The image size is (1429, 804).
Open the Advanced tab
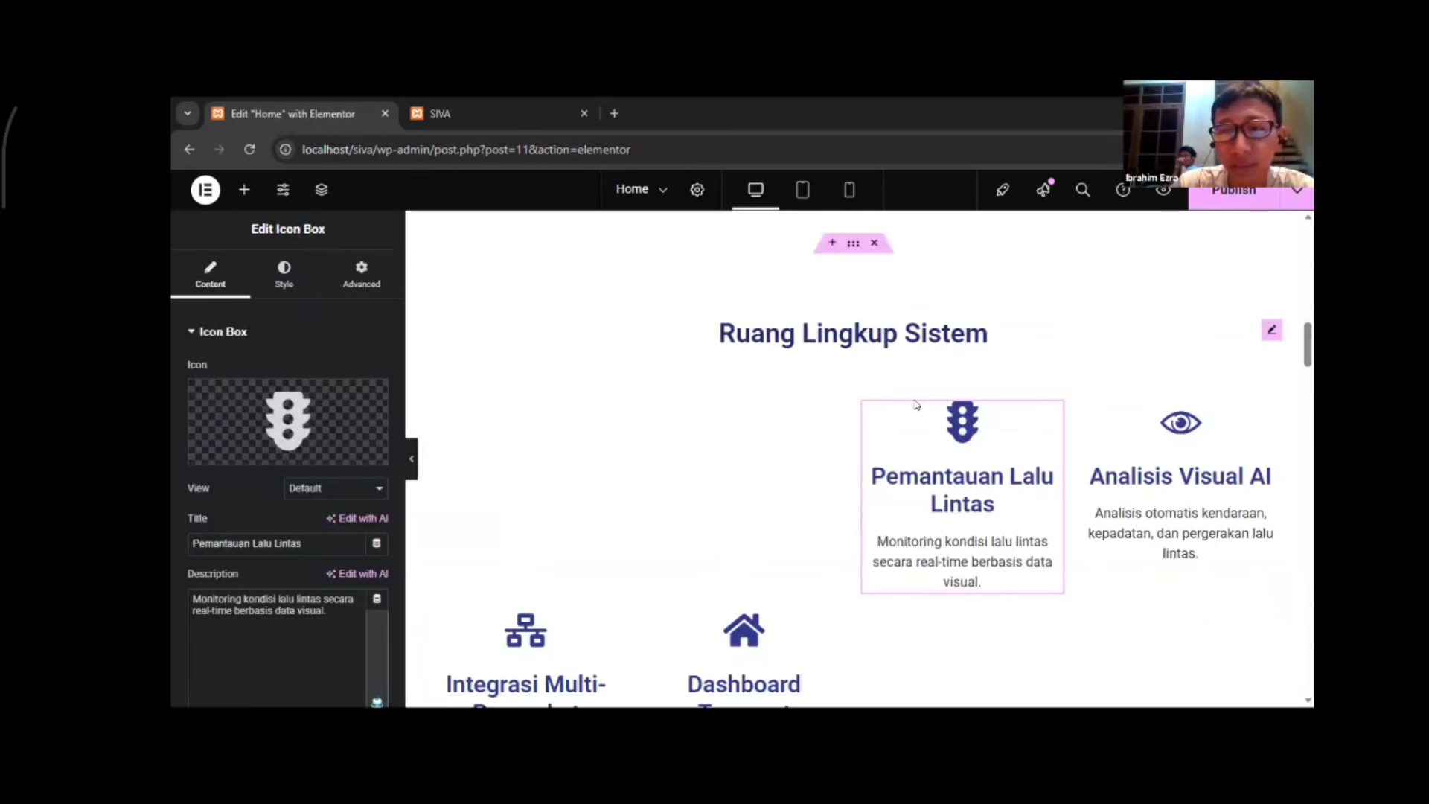pyautogui.click(x=361, y=273)
